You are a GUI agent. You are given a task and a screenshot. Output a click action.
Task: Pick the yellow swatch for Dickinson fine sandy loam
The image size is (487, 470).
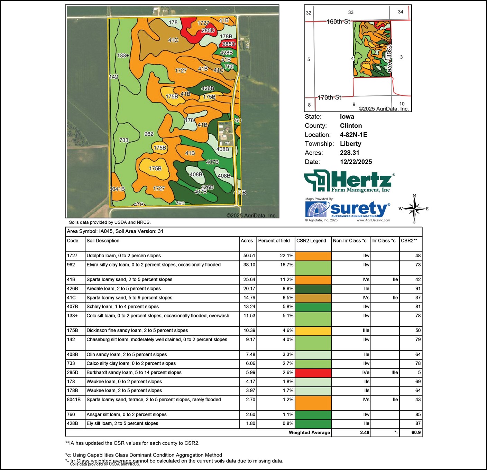tap(313, 331)
